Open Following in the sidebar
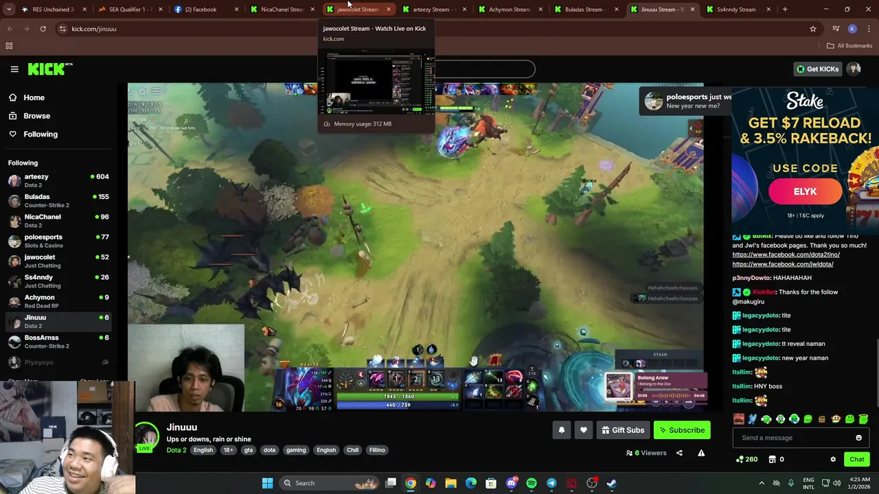Viewport: 879px width, 494px height. (41, 134)
